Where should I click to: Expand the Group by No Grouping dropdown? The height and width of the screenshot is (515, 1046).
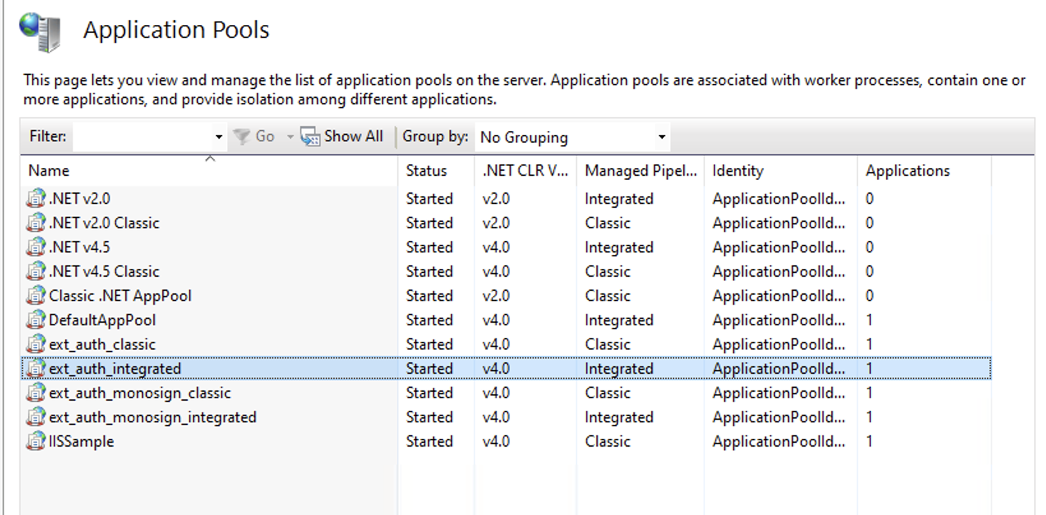pyautogui.click(x=662, y=137)
